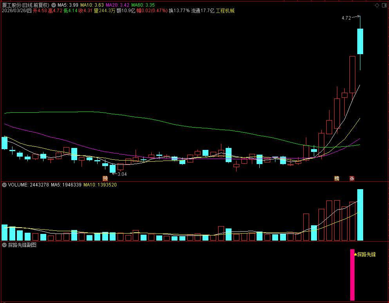Click the low price 低4.14
Screen dimensions: 389x303
click(x=71, y=11)
